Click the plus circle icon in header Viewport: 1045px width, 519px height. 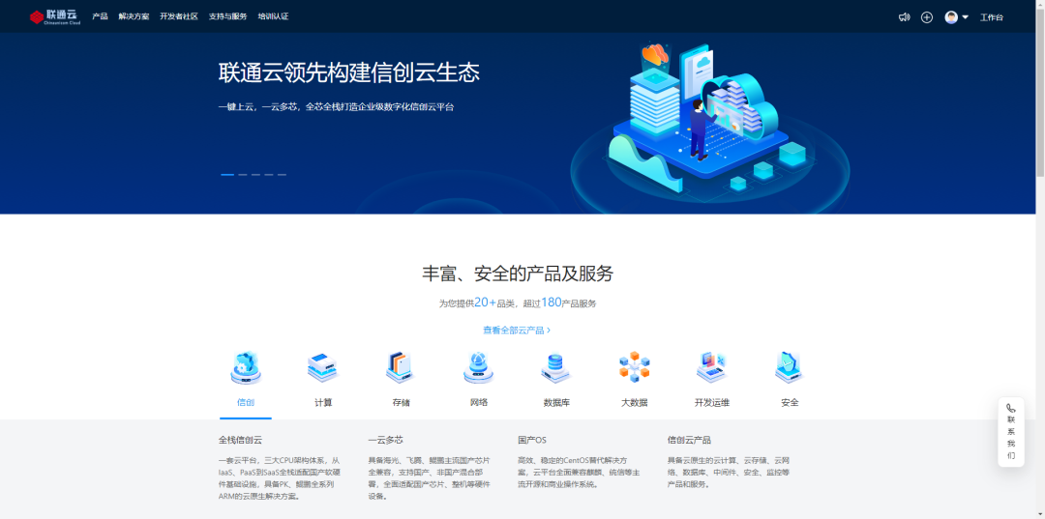pos(926,17)
